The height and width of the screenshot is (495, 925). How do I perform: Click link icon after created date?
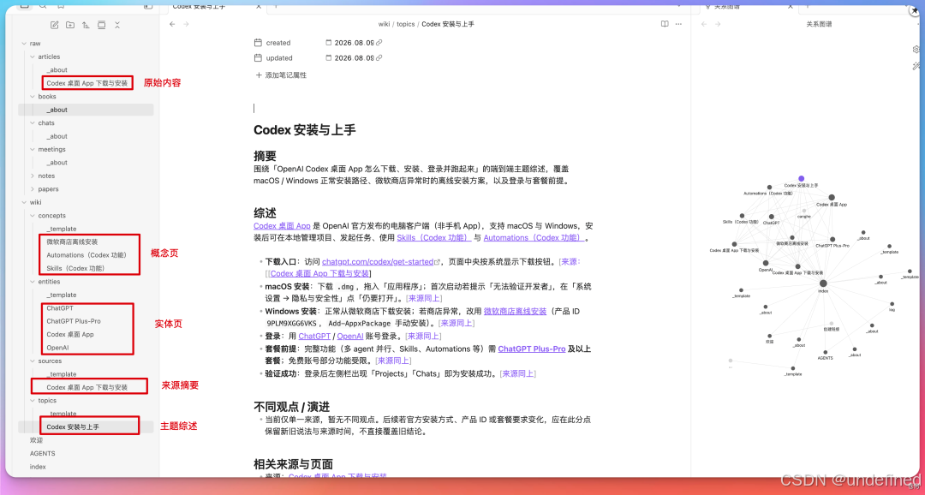(x=379, y=43)
